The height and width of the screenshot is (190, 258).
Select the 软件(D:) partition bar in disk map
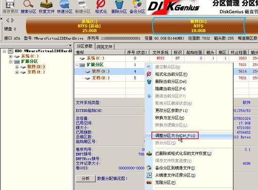pyautogui.click(x=198, y=26)
